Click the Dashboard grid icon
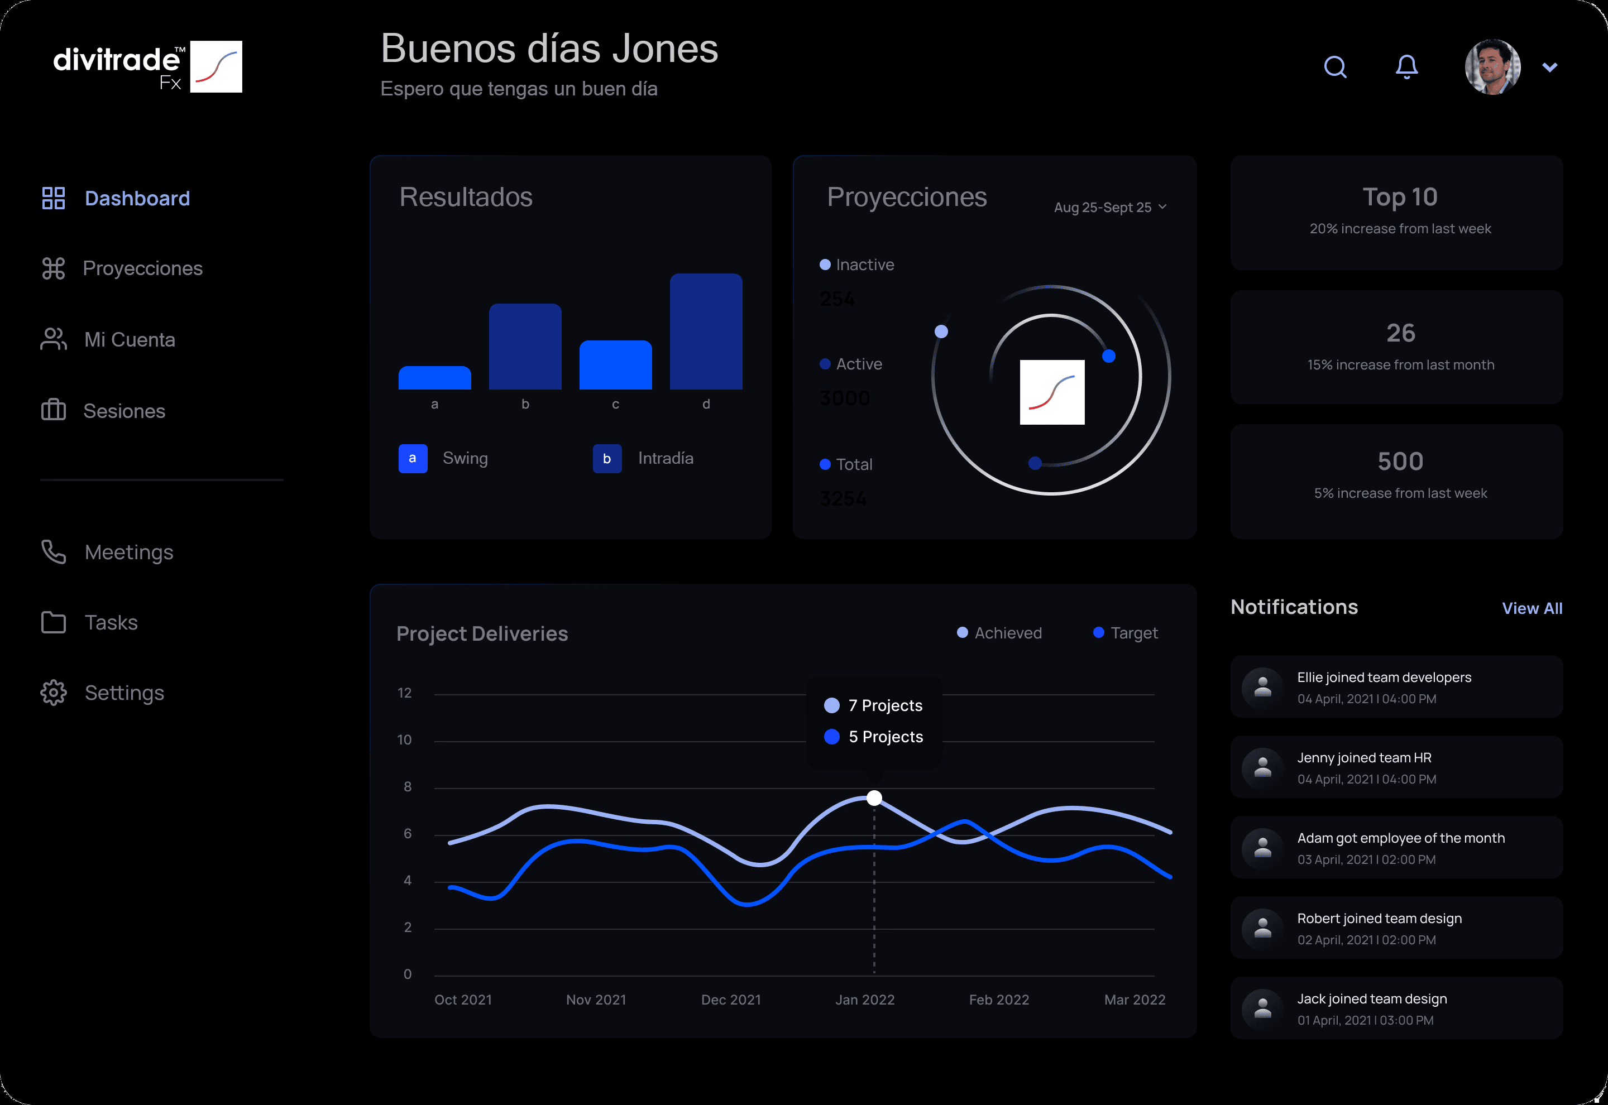 click(x=54, y=198)
